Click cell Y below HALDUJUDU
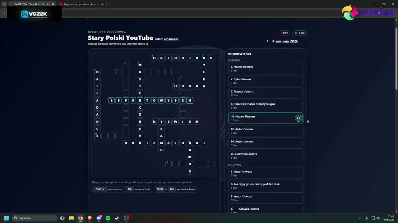The width and height of the screenshot is (398, 223). (204, 65)
